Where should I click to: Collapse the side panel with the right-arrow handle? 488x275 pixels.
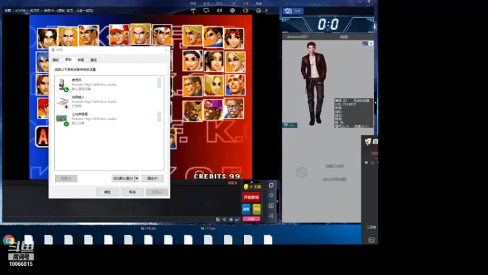(278, 202)
